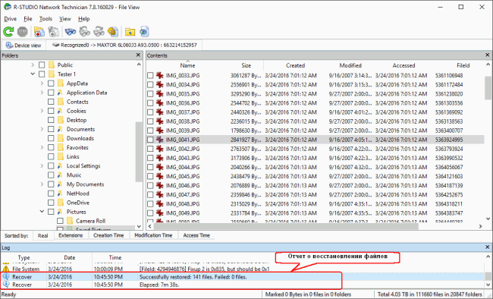Screen dimensions: 493x299
Task: Close the Log panel
Action: tap(488, 247)
